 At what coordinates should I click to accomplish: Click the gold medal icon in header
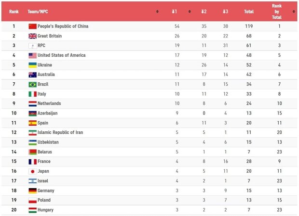tap(174, 11)
